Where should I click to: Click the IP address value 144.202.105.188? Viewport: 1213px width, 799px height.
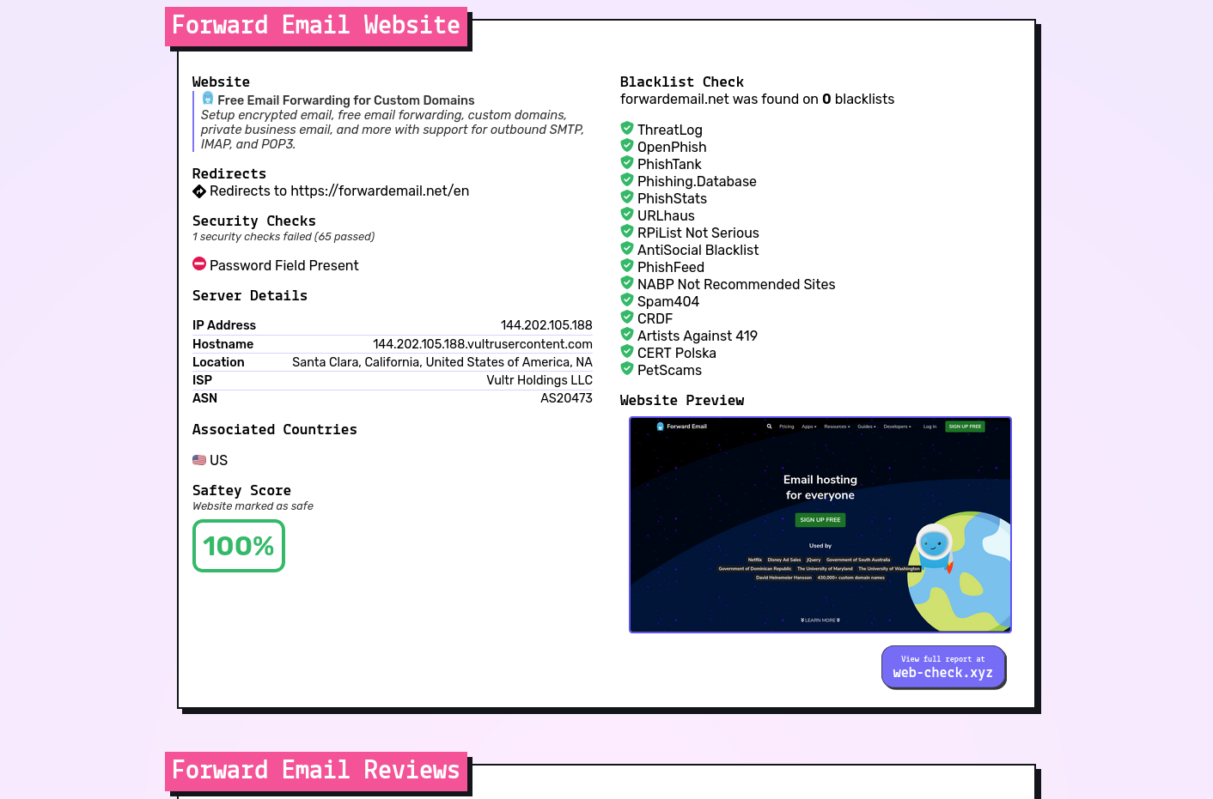546,325
